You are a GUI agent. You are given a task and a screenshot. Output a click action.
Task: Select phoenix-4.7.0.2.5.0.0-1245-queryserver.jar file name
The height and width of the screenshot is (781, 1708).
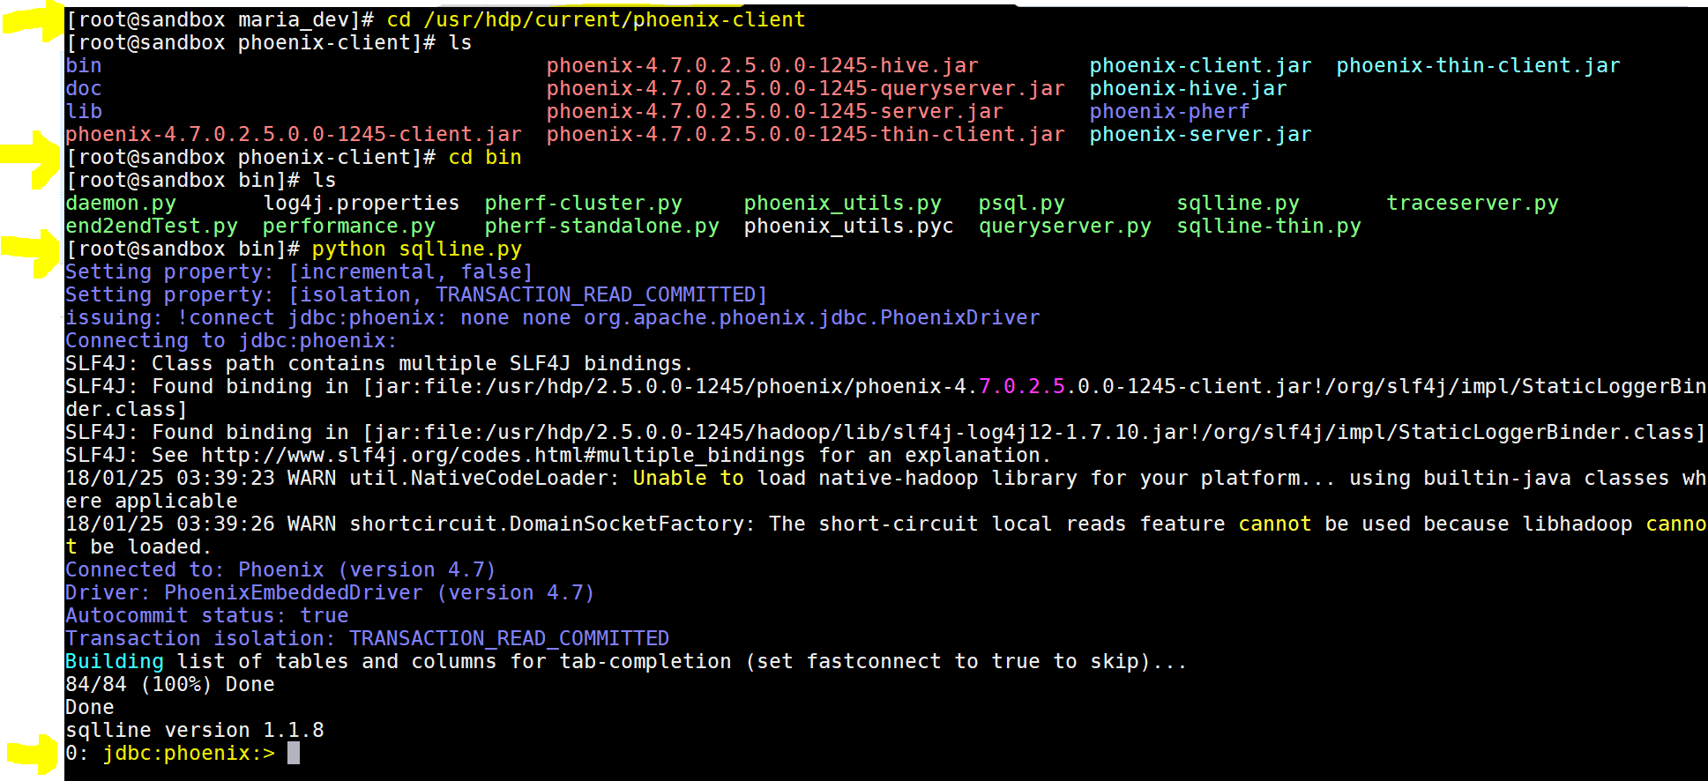pyautogui.click(x=806, y=89)
